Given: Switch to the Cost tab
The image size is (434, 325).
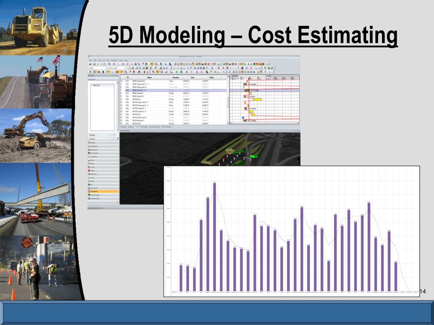Looking at the screenshot, I should point(137,127).
